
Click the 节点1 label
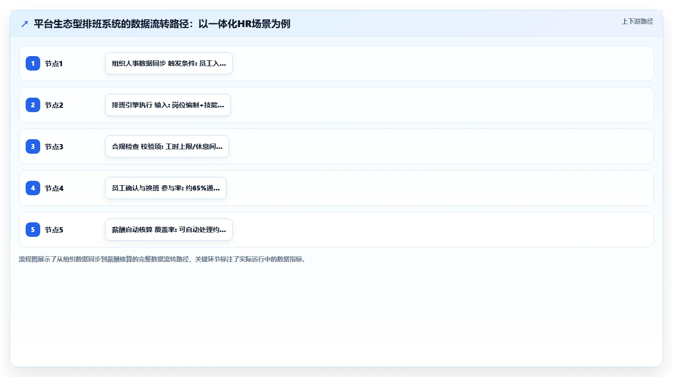pos(54,63)
